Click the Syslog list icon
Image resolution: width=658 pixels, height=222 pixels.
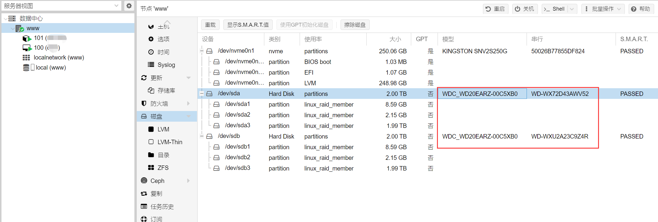[151, 65]
